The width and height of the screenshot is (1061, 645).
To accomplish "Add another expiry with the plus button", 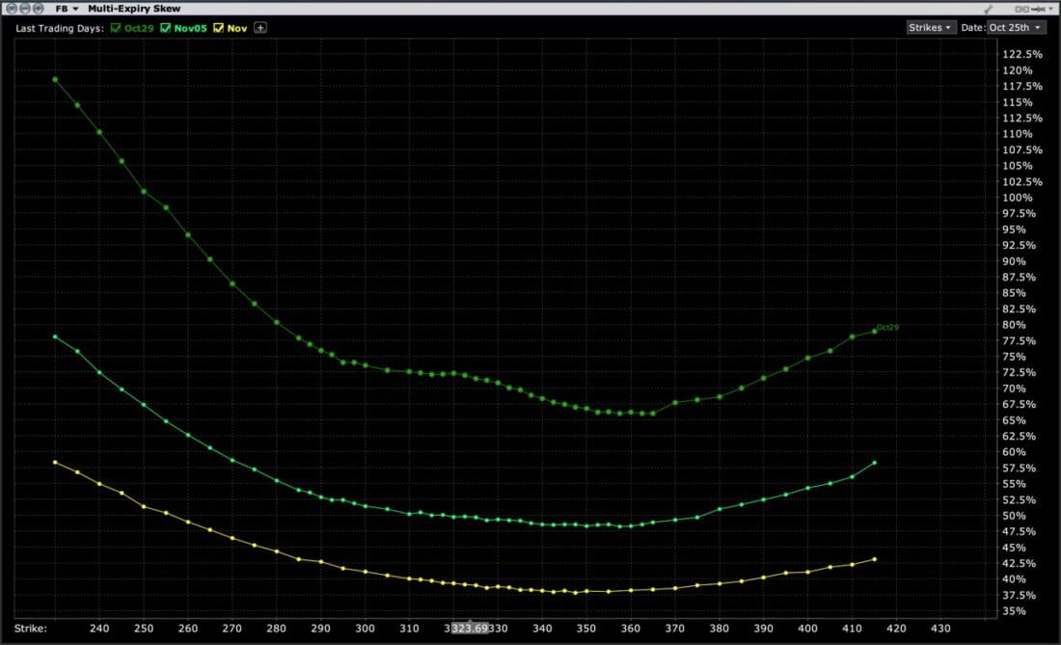I will pos(260,28).
